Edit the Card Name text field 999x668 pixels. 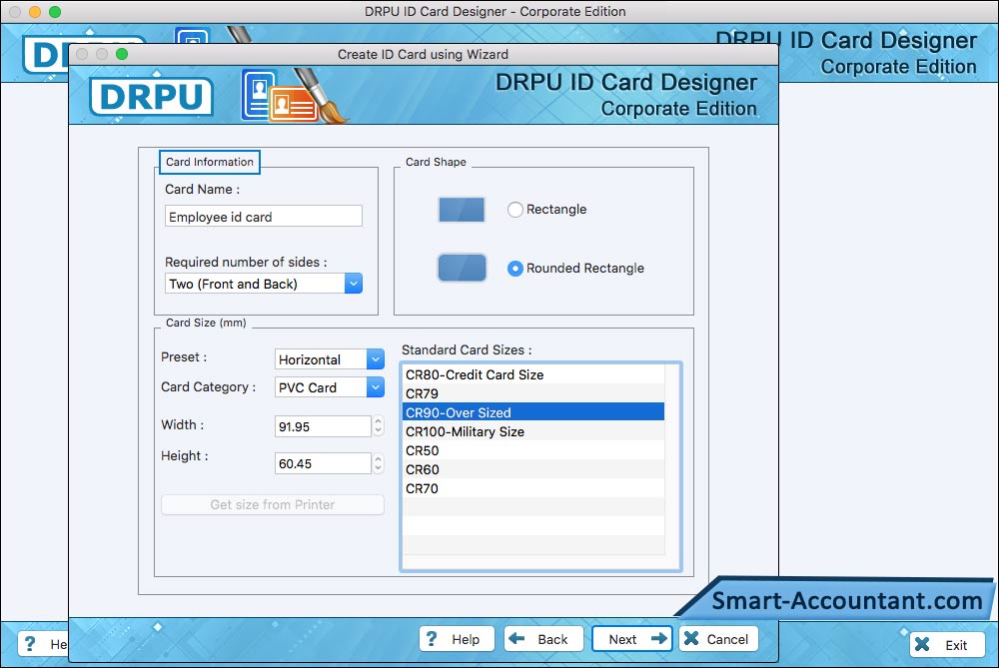point(263,217)
